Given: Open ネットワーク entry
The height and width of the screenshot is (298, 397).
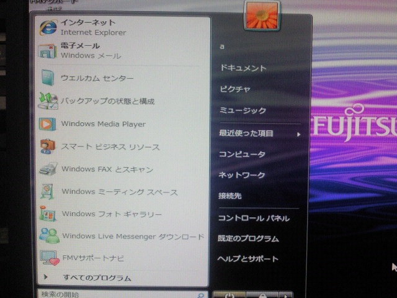Looking at the screenshot, I should (241, 175).
